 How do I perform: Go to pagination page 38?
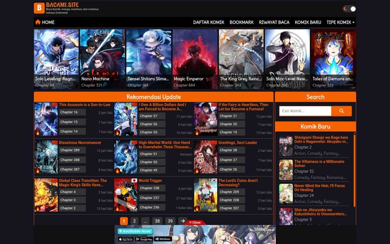[157, 221]
